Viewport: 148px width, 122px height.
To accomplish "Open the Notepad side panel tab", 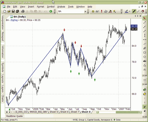I will click(x=3, y=36).
